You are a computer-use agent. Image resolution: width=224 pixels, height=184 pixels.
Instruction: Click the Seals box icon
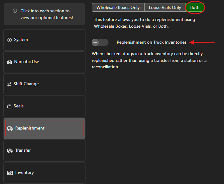[x=9, y=106]
